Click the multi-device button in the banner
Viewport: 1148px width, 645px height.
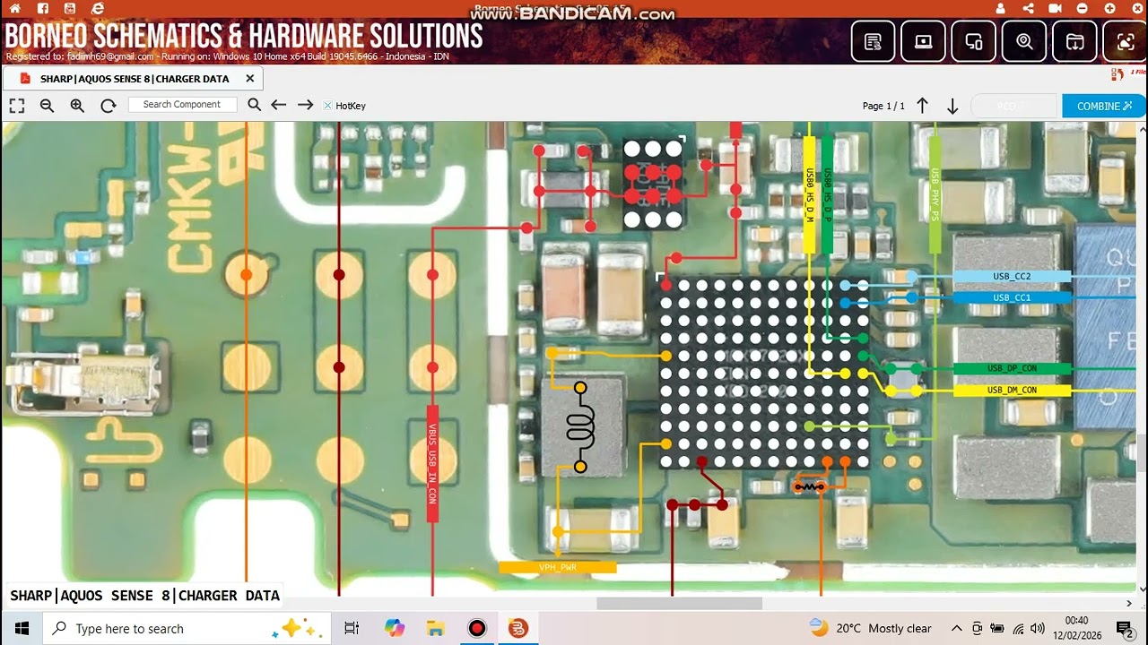point(974,41)
